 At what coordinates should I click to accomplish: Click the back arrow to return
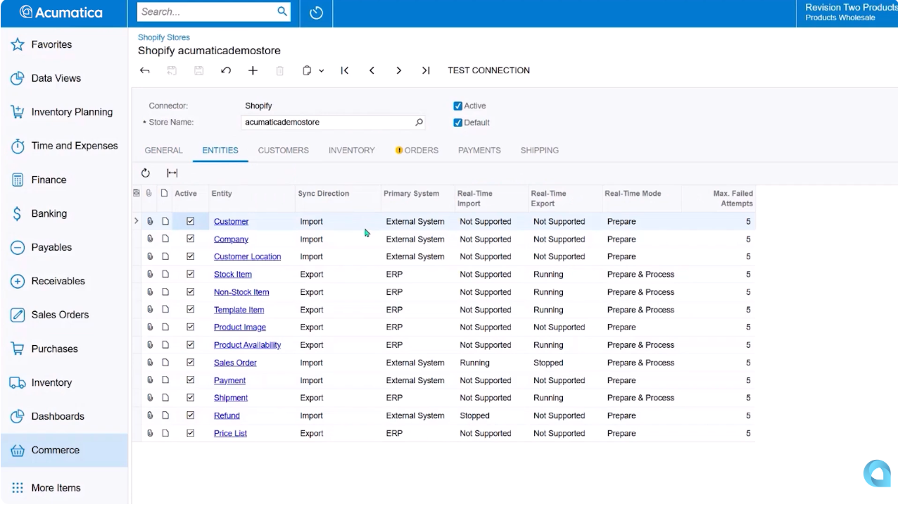[144, 70]
